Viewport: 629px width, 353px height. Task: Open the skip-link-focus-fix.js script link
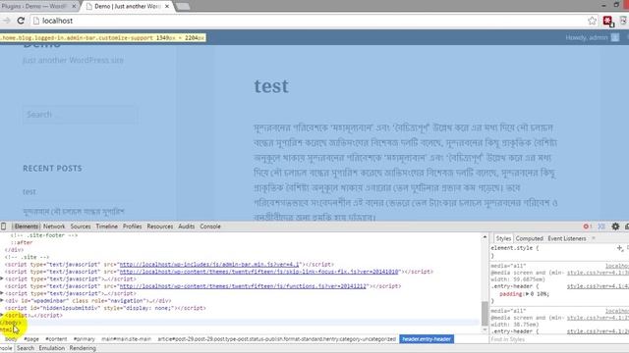point(258,272)
